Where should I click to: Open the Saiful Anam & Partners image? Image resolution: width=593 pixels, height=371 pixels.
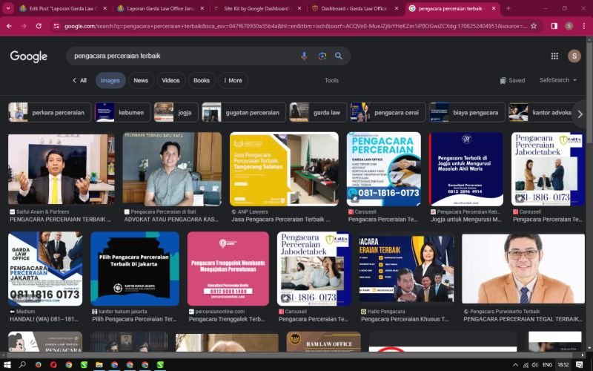[61, 169]
